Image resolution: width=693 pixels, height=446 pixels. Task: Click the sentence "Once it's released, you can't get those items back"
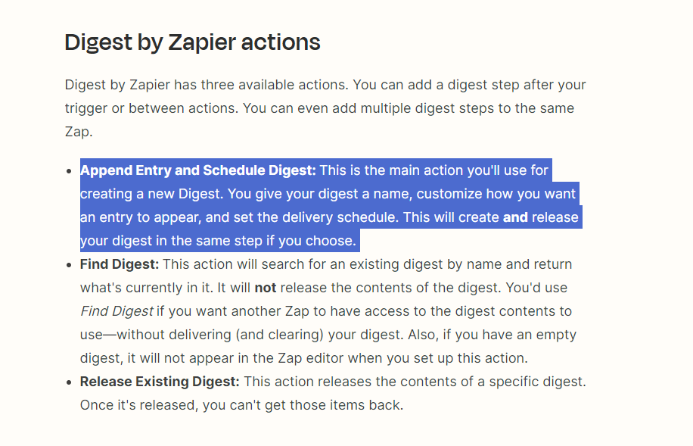point(241,405)
